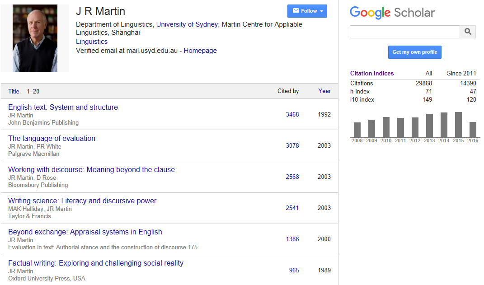Open the Citation indices link
The width and height of the screenshot is (484, 285).
pyautogui.click(x=372, y=73)
